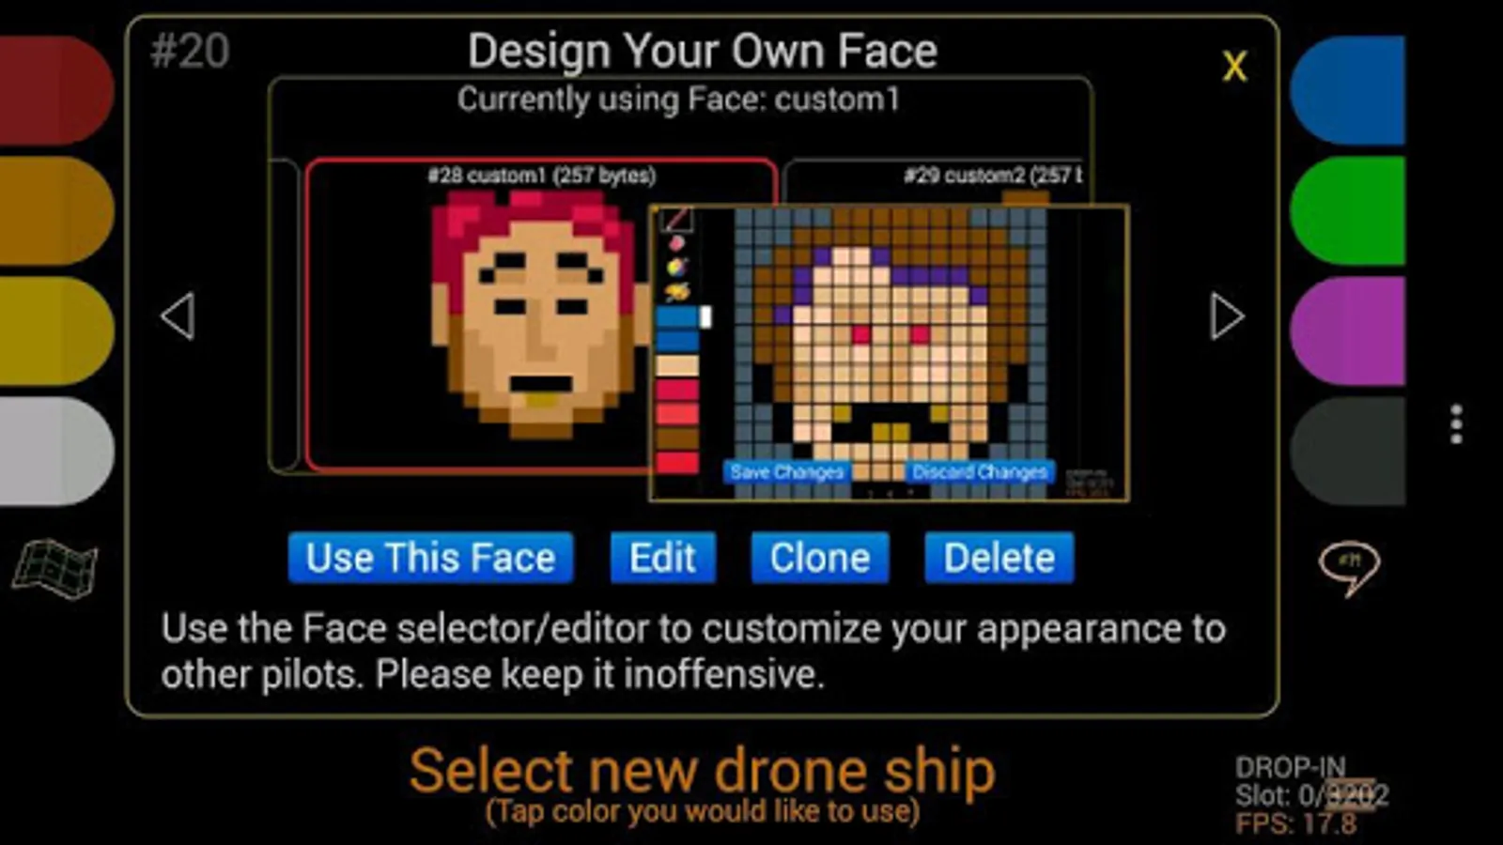Select the pencil tool in face editor
Image resolution: width=1503 pixels, height=845 pixels.
(x=676, y=220)
